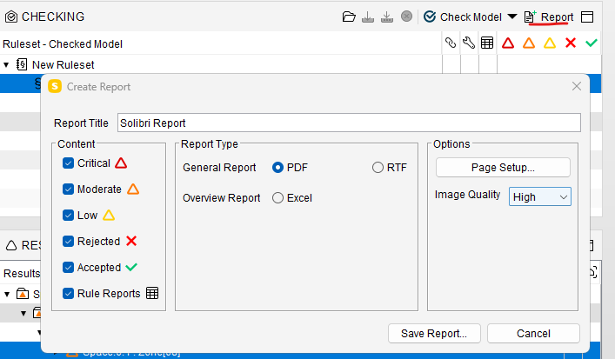The image size is (615, 359).
Task: Open ruleset folder icon in Checking toolbar
Action: pyautogui.click(x=349, y=17)
